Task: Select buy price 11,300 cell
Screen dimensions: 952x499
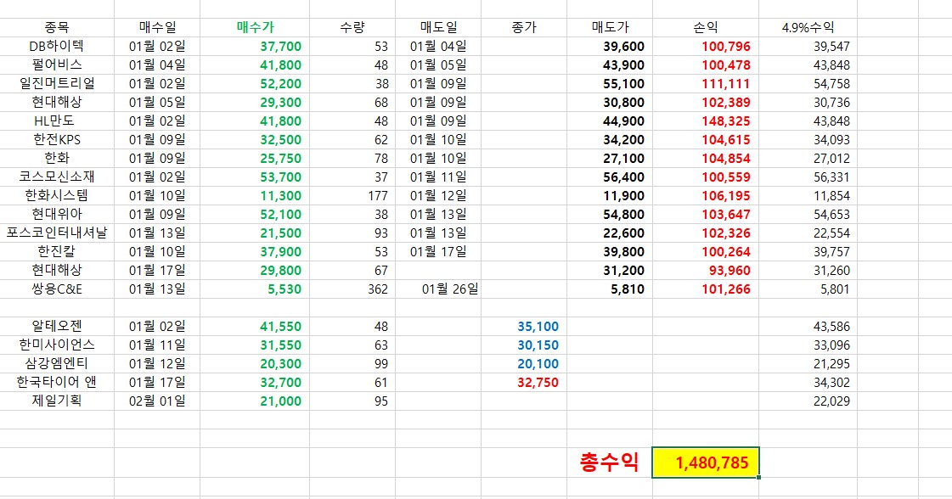Action: [255, 195]
